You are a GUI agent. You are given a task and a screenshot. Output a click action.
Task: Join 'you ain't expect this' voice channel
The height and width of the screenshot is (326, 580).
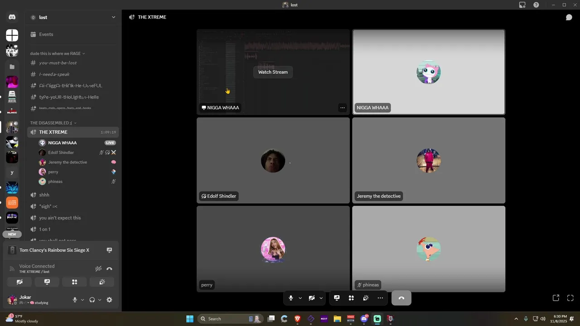[73, 218]
